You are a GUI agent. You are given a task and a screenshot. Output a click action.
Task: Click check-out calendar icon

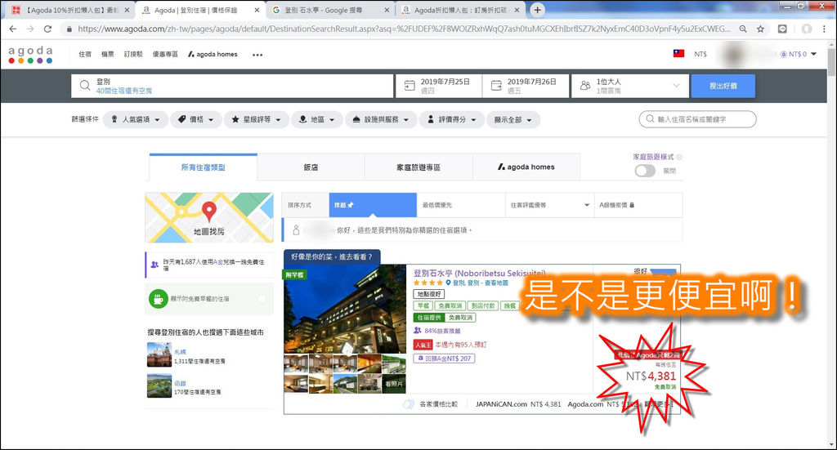(x=496, y=85)
